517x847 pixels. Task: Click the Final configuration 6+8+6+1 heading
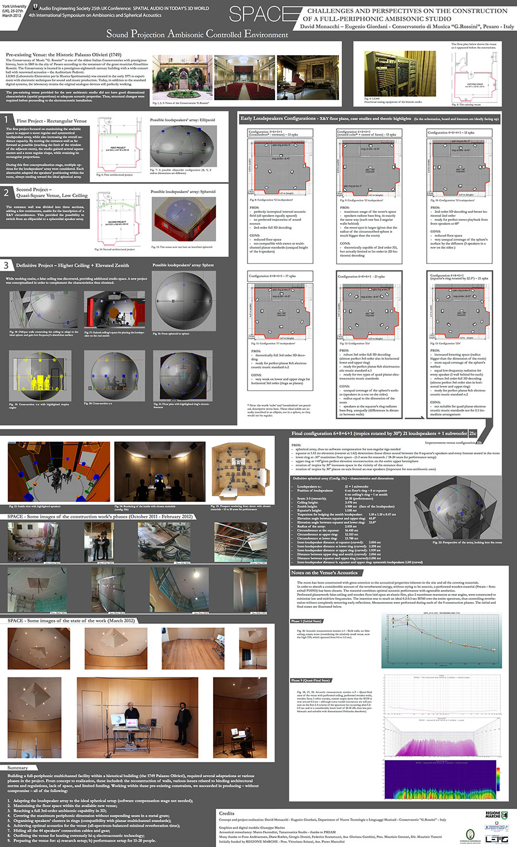(379, 433)
